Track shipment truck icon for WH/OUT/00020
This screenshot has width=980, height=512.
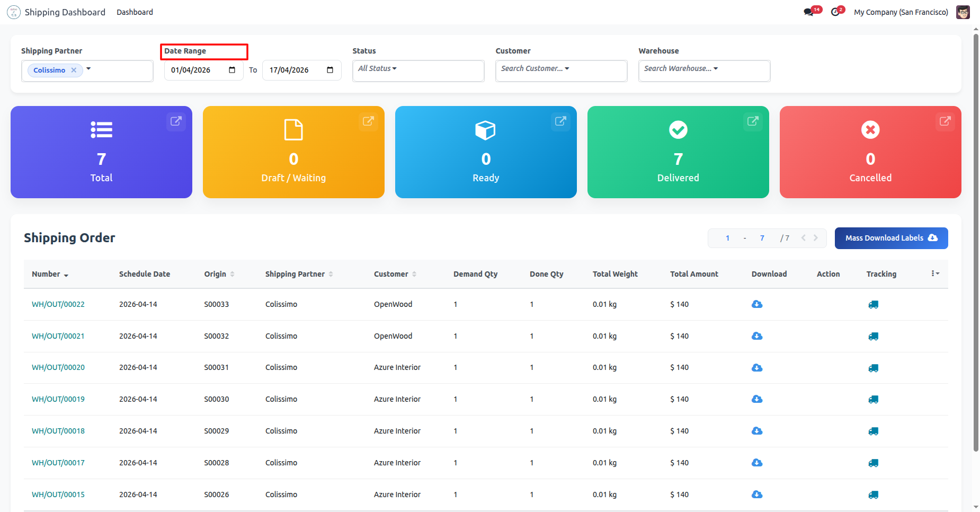[x=873, y=368]
